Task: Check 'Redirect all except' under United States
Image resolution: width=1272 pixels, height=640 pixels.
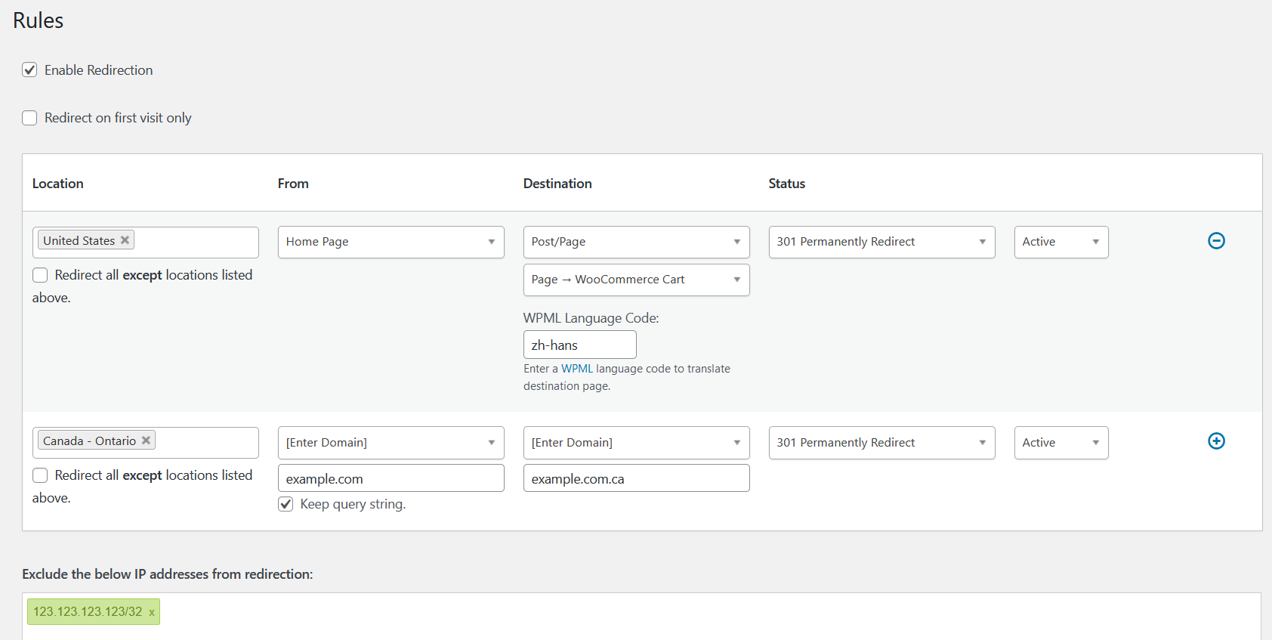Action: [x=40, y=275]
